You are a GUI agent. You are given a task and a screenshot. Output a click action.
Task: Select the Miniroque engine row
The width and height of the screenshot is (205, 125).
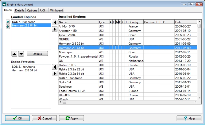point(128,52)
